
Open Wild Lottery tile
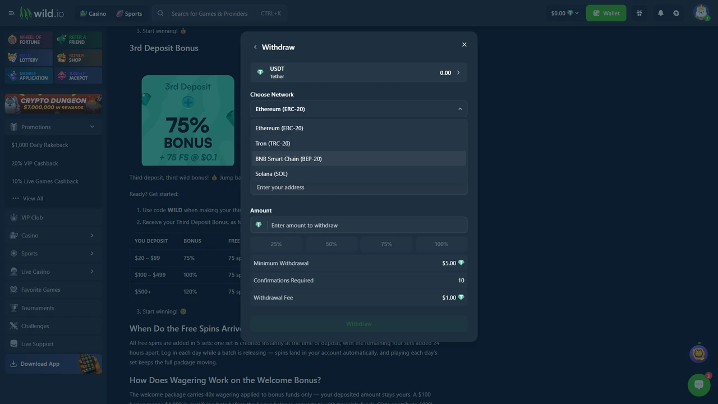[29, 58]
